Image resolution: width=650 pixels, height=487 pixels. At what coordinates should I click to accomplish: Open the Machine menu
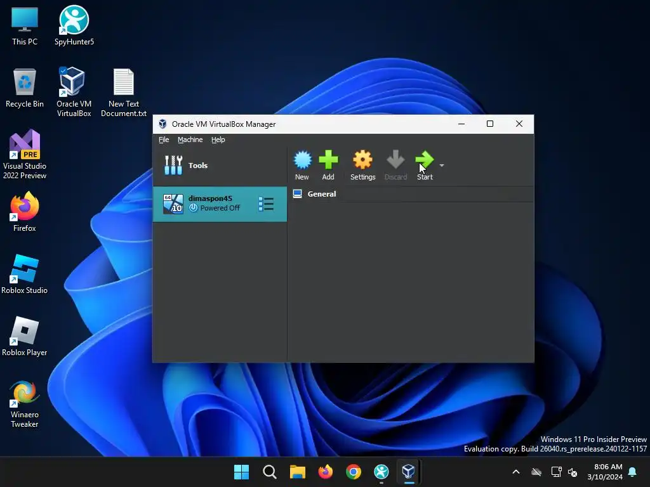(x=190, y=140)
